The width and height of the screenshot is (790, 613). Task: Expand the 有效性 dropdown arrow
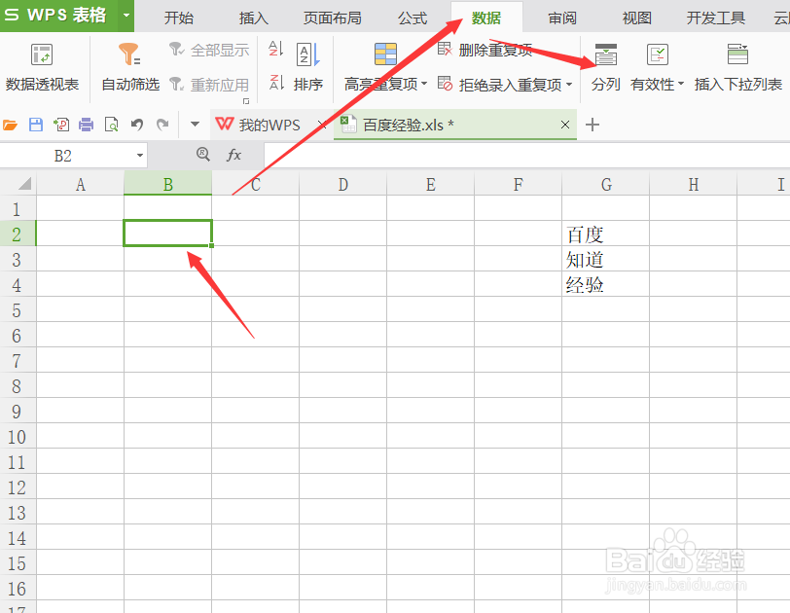pos(681,84)
